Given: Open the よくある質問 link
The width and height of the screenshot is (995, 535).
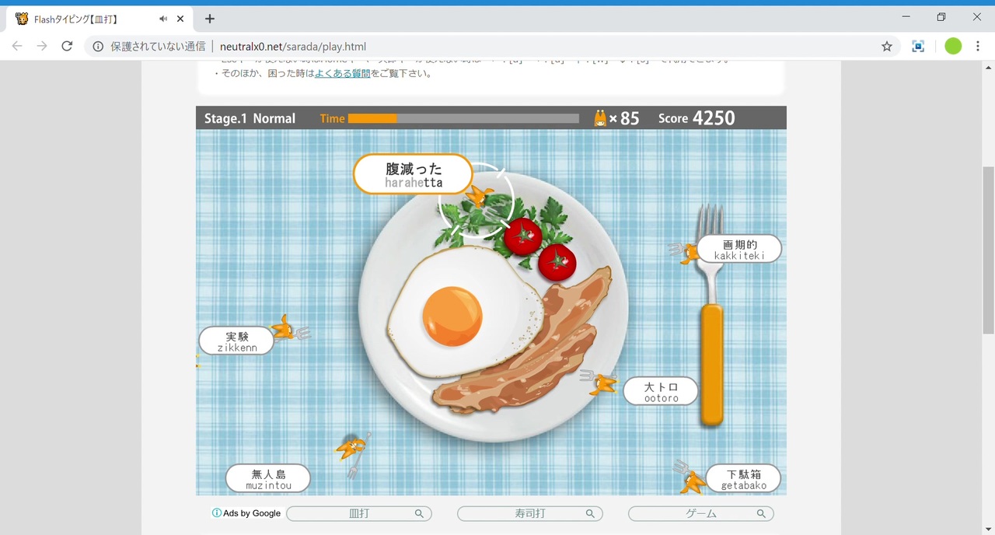Looking at the screenshot, I should click(x=342, y=72).
